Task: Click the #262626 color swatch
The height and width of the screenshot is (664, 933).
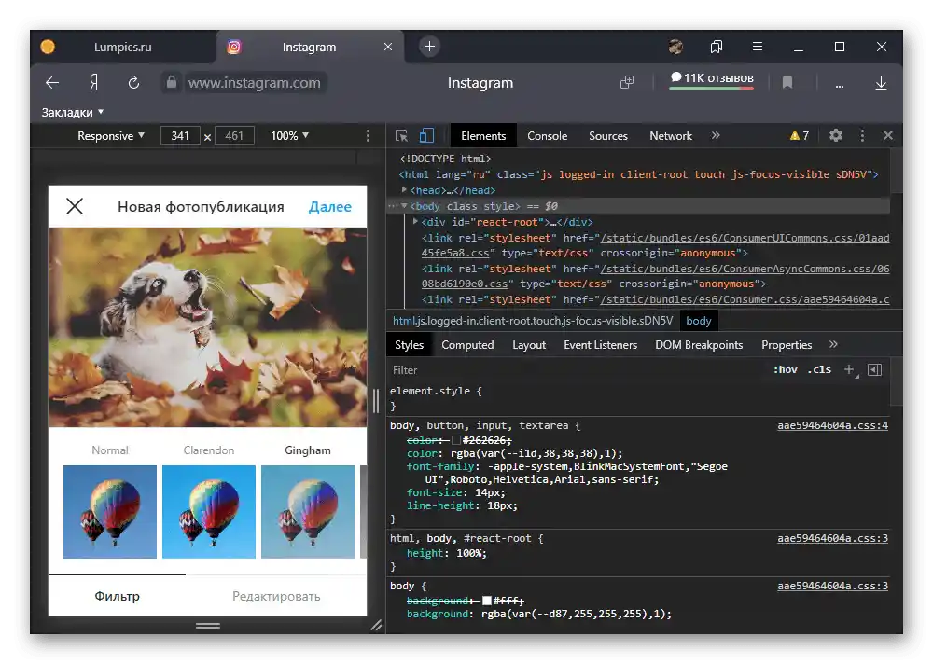Action: coord(456,439)
